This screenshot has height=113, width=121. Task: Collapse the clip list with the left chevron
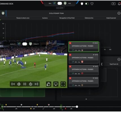point(102,64)
